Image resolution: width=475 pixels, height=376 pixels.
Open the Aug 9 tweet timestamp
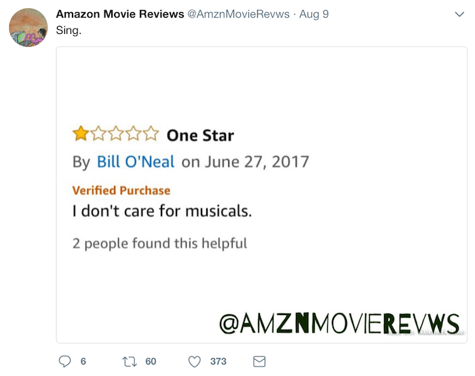pos(313,14)
